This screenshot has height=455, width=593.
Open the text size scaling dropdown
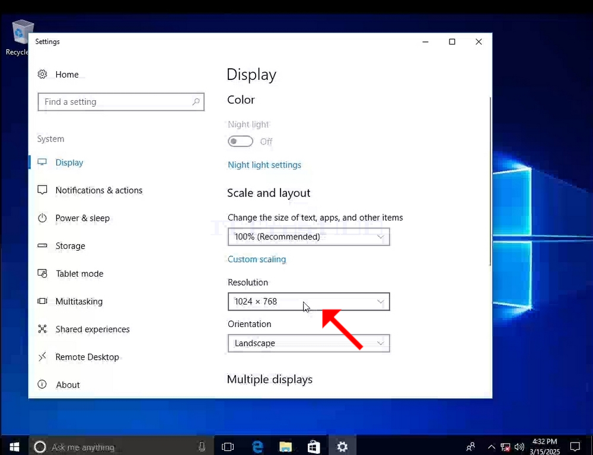pyautogui.click(x=308, y=237)
